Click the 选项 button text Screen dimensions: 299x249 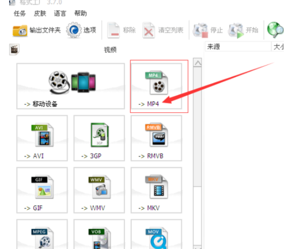90,30
